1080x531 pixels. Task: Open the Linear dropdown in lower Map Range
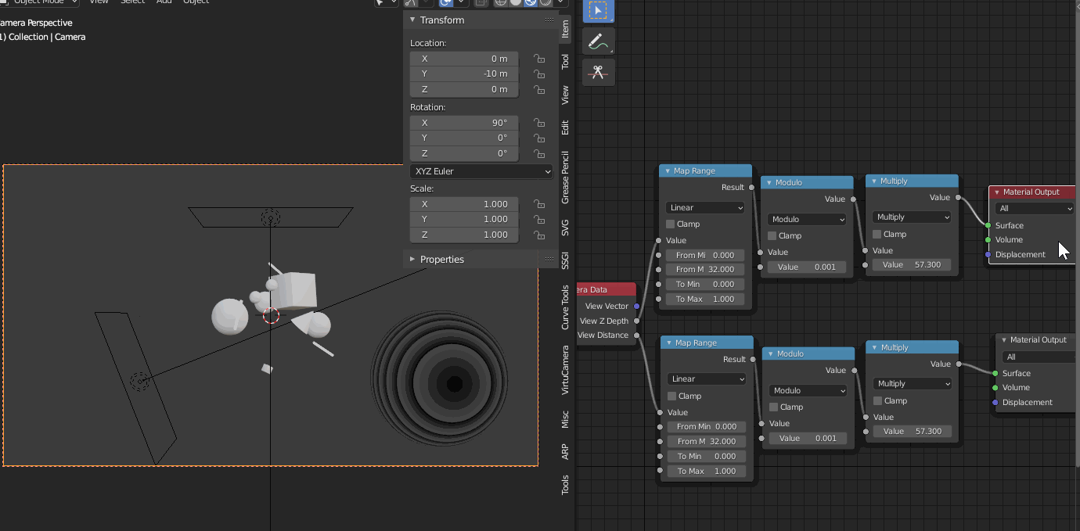(707, 379)
